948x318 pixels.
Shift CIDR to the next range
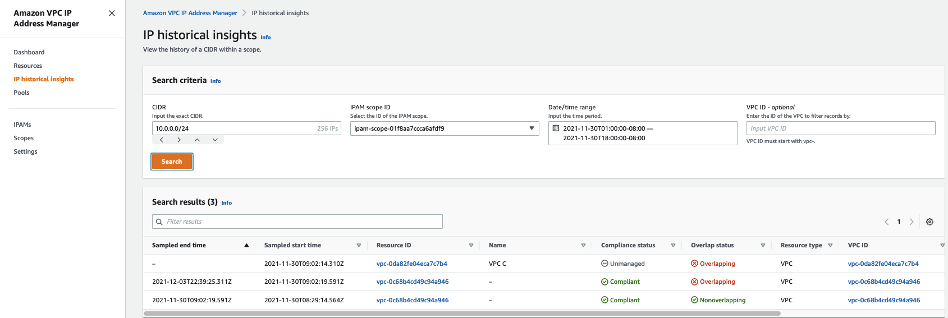tap(179, 140)
